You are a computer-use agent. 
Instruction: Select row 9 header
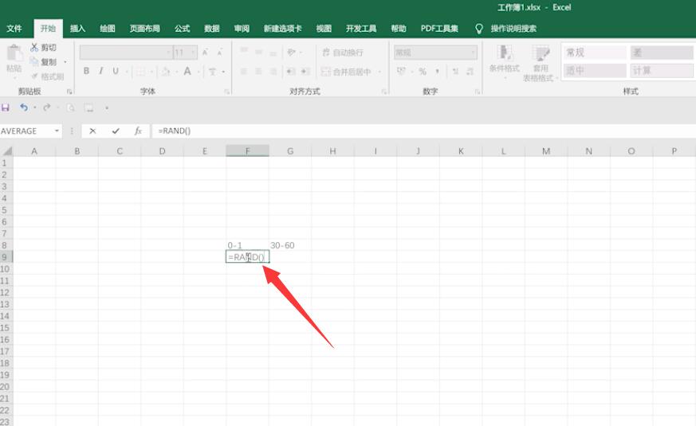pos(6,257)
